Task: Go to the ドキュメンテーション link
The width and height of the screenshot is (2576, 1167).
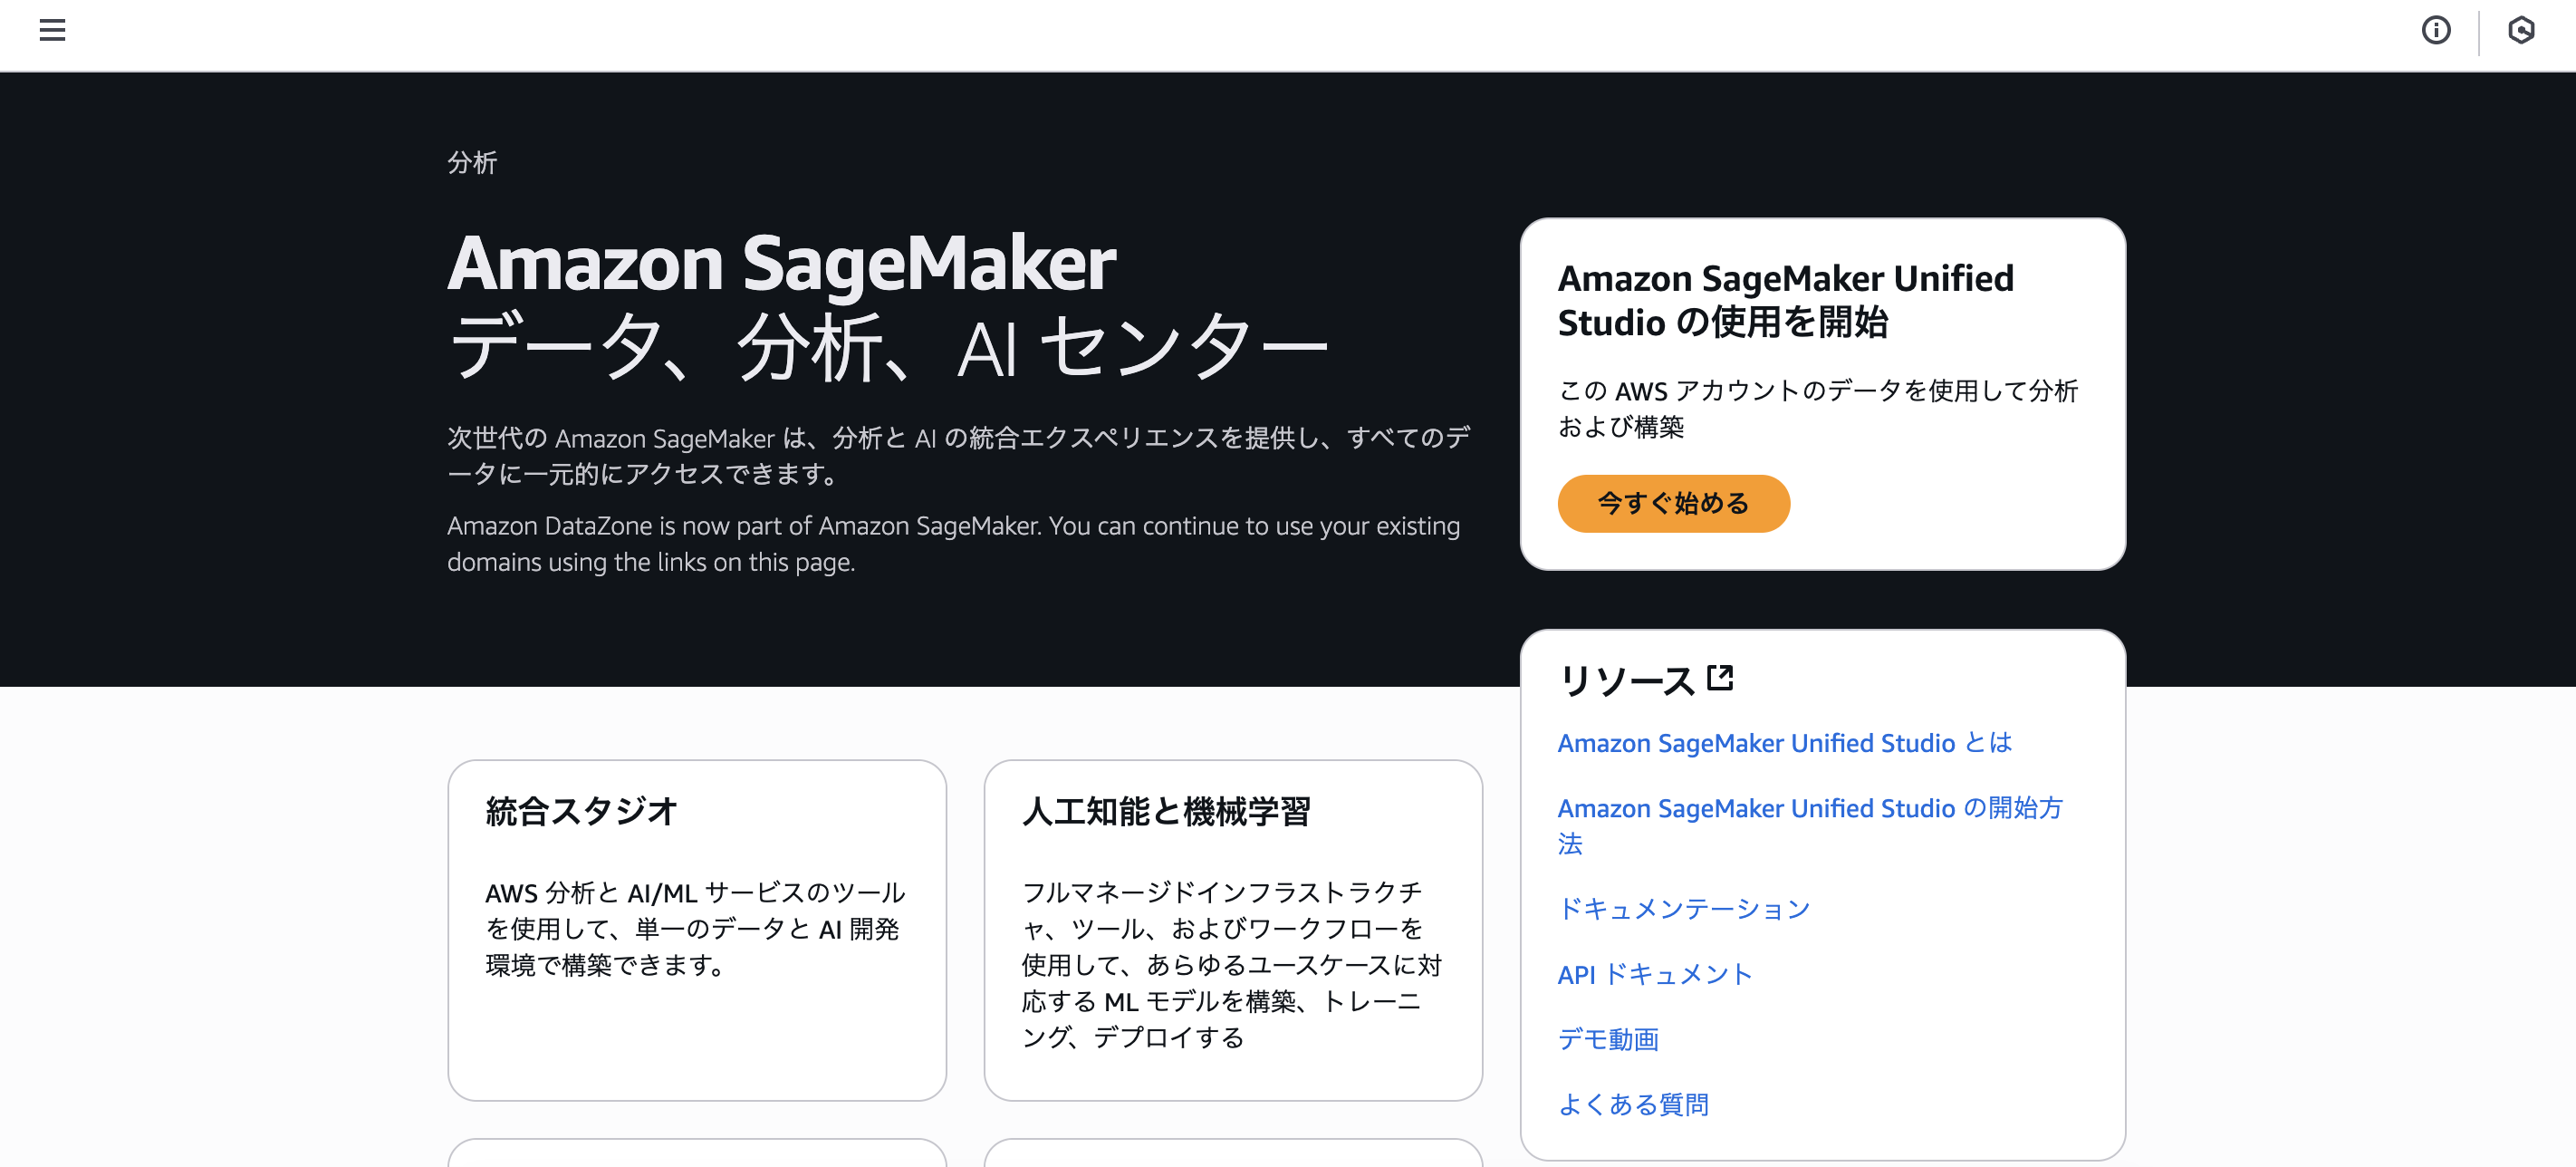Action: [1684, 908]
